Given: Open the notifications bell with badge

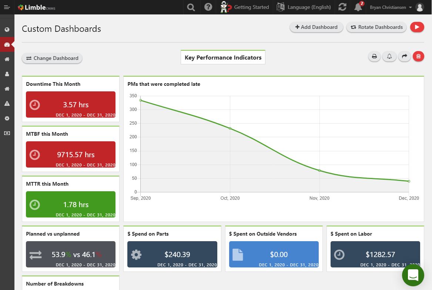Looking at the screenshot, I should pyautogui.click(x=358, y=8).
